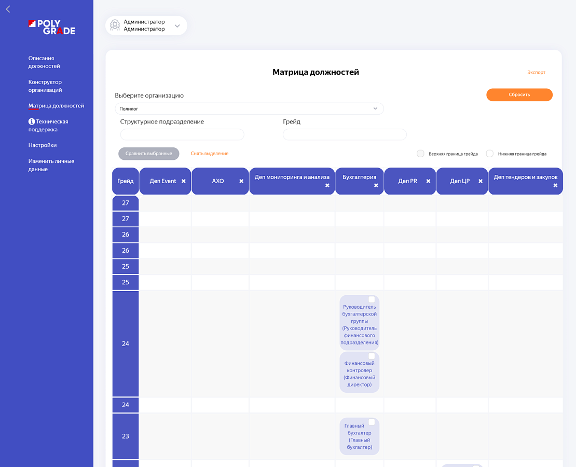Open Описания должностей menu item
Viewport: 576px width, 467px height.
44,62
